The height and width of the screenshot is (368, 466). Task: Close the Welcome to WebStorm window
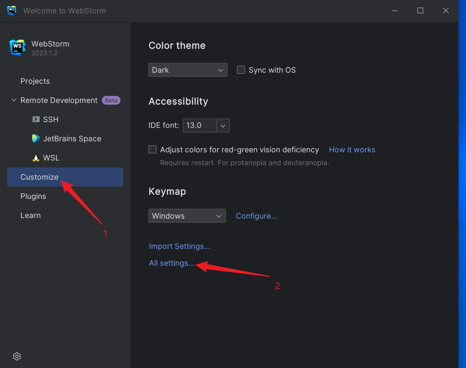[x=446, y=11]
